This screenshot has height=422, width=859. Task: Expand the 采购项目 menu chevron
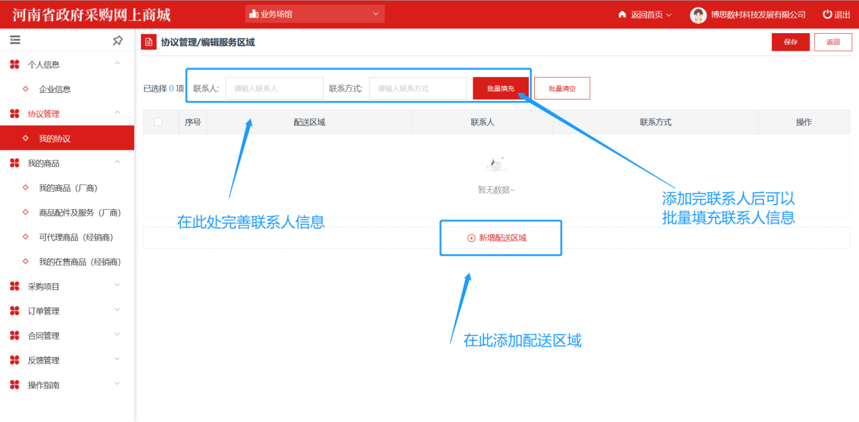pos(118,286)
